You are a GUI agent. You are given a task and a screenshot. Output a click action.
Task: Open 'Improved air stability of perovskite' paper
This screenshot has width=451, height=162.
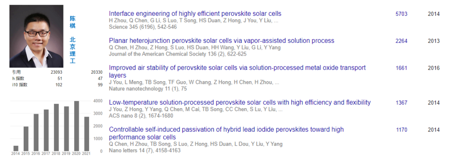pyautogui.click(x=237, y=71)
